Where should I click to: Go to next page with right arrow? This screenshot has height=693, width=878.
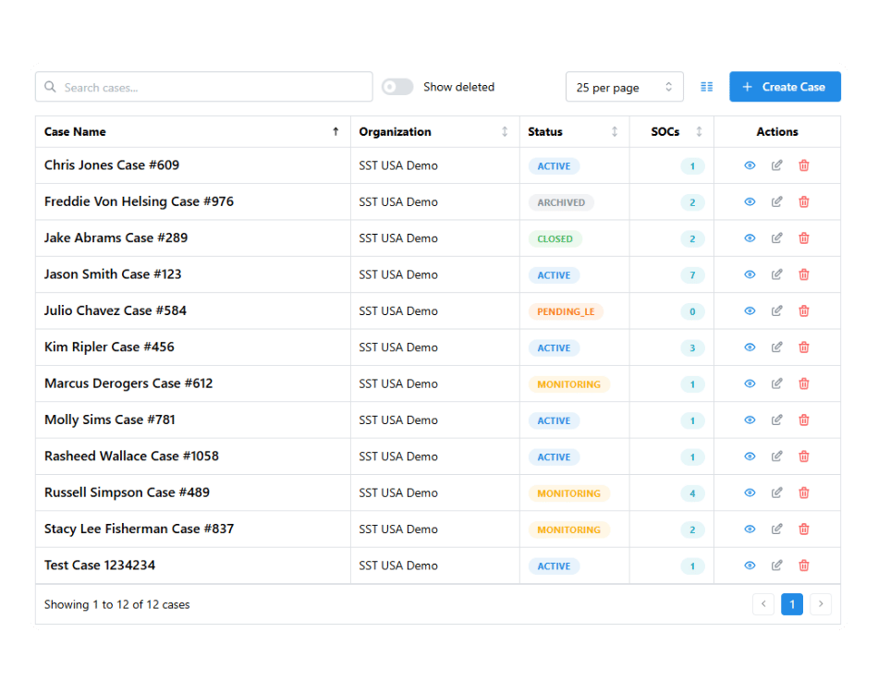tap(821, 604)
